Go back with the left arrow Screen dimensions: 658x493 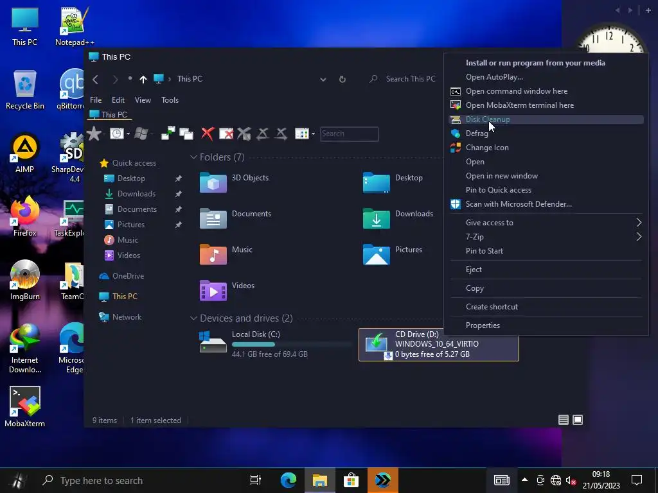pyautogui.click(x=96, y=79)
